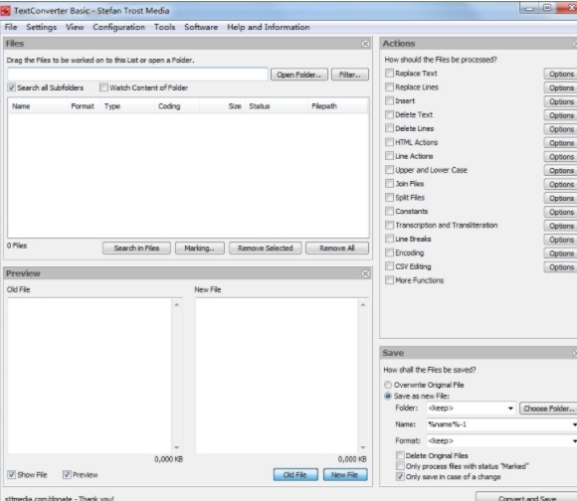Click the Old File preview scroll-down arrow
The width and height of the screenshot is (577, 501).
click(177, 447)
